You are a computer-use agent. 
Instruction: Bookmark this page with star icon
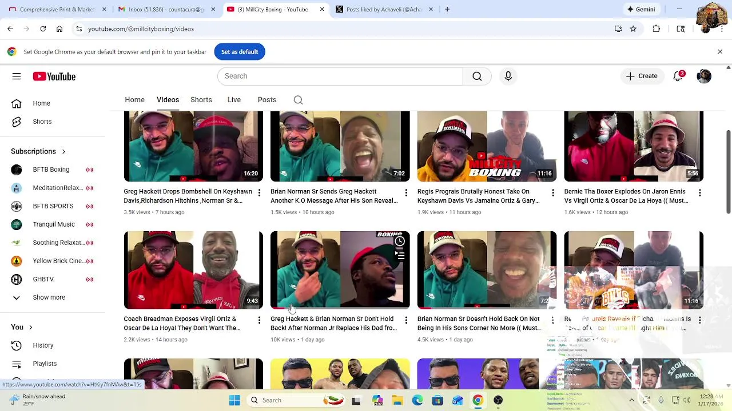click(633, 29)
